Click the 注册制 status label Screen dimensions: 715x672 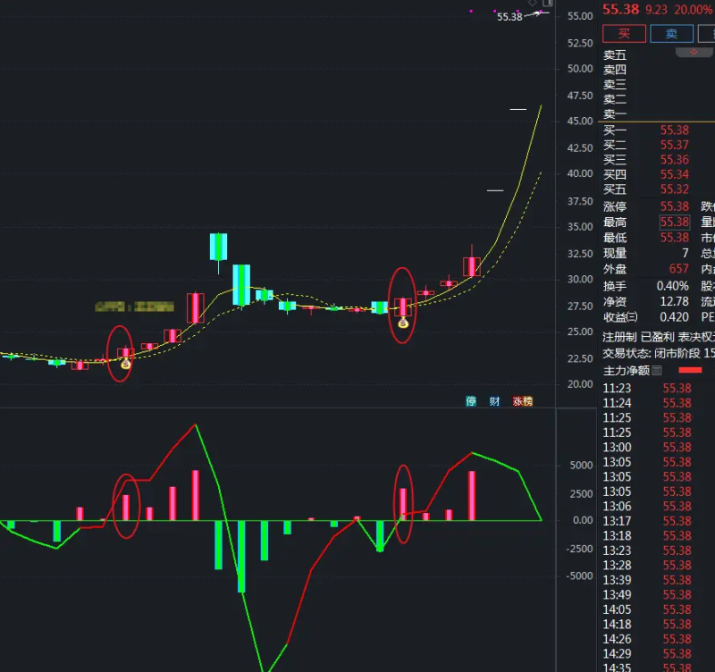pyautogui.click(x=619, y=339)
